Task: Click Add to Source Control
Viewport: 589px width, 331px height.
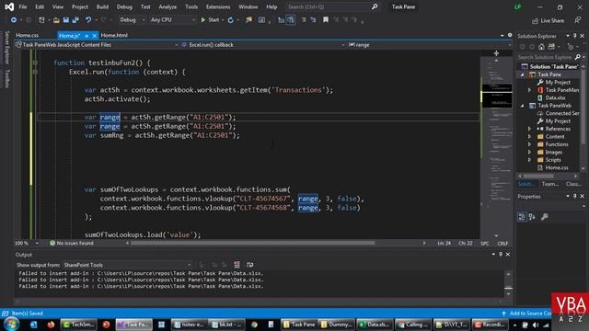Action: 526,313
